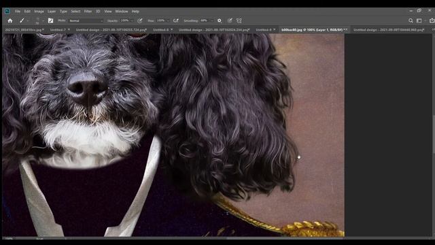Viewport: 435px width, 245px height.
Task: Close the Untitled-9 document tab
Action: pos(275,29)
